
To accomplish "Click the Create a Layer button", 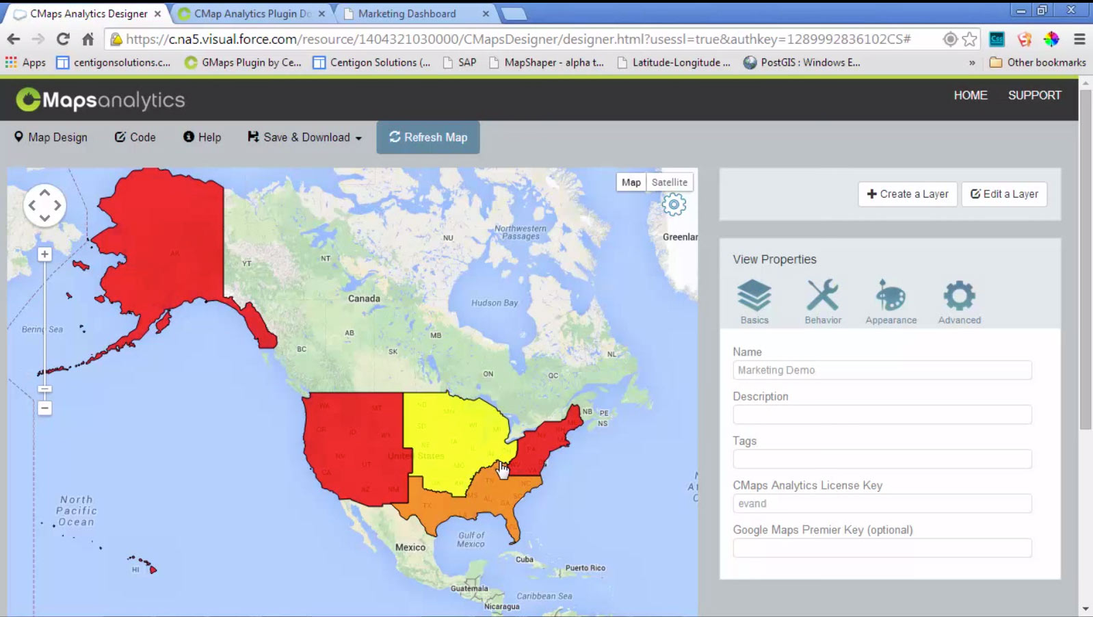I will [908, 194].
